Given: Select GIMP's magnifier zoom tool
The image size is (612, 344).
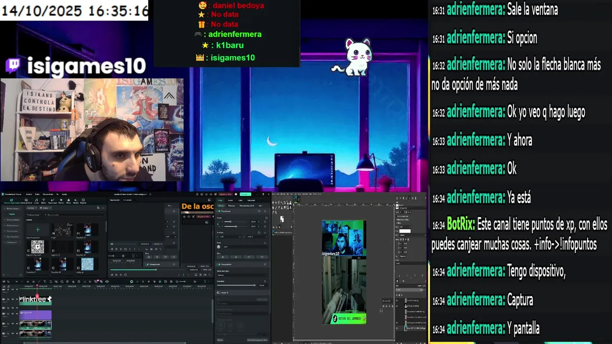Looking at the screenshot, I should [276, 212].
